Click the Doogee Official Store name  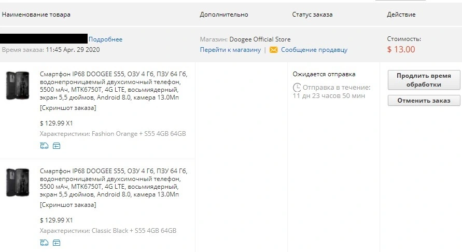tap(260, 39)
